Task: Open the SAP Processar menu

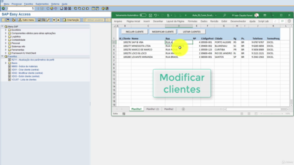Action: [17, 4]
